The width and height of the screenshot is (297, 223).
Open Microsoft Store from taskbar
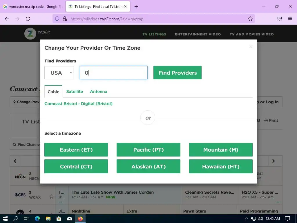59,219
